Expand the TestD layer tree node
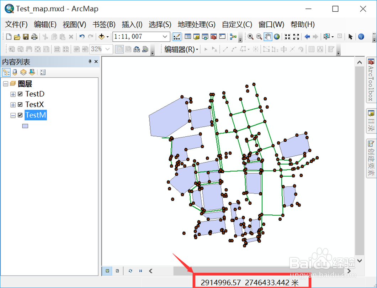The image size is (377, 288). coord(14,94)
